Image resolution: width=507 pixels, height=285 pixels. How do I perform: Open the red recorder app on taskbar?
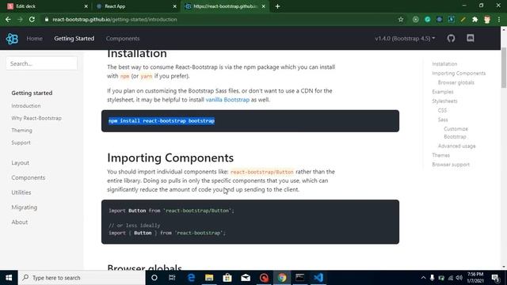pyautogui.click(x=264, y=278)
